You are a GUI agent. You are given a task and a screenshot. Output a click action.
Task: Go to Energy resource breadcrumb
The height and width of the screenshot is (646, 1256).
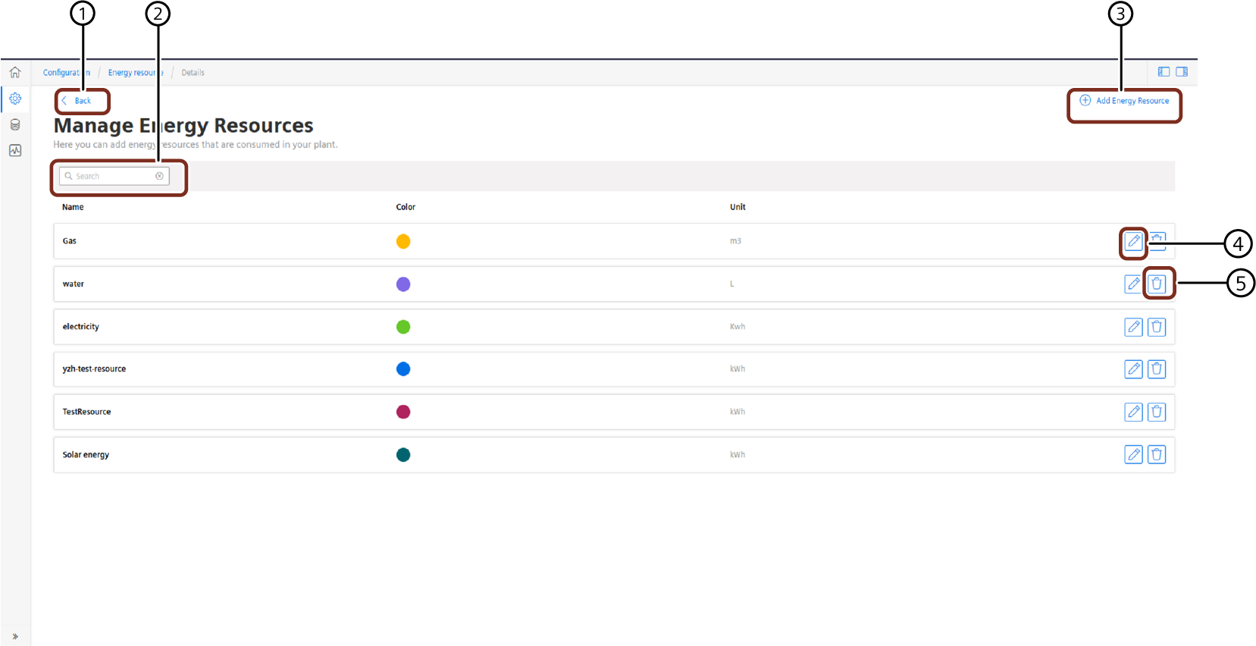135,73
